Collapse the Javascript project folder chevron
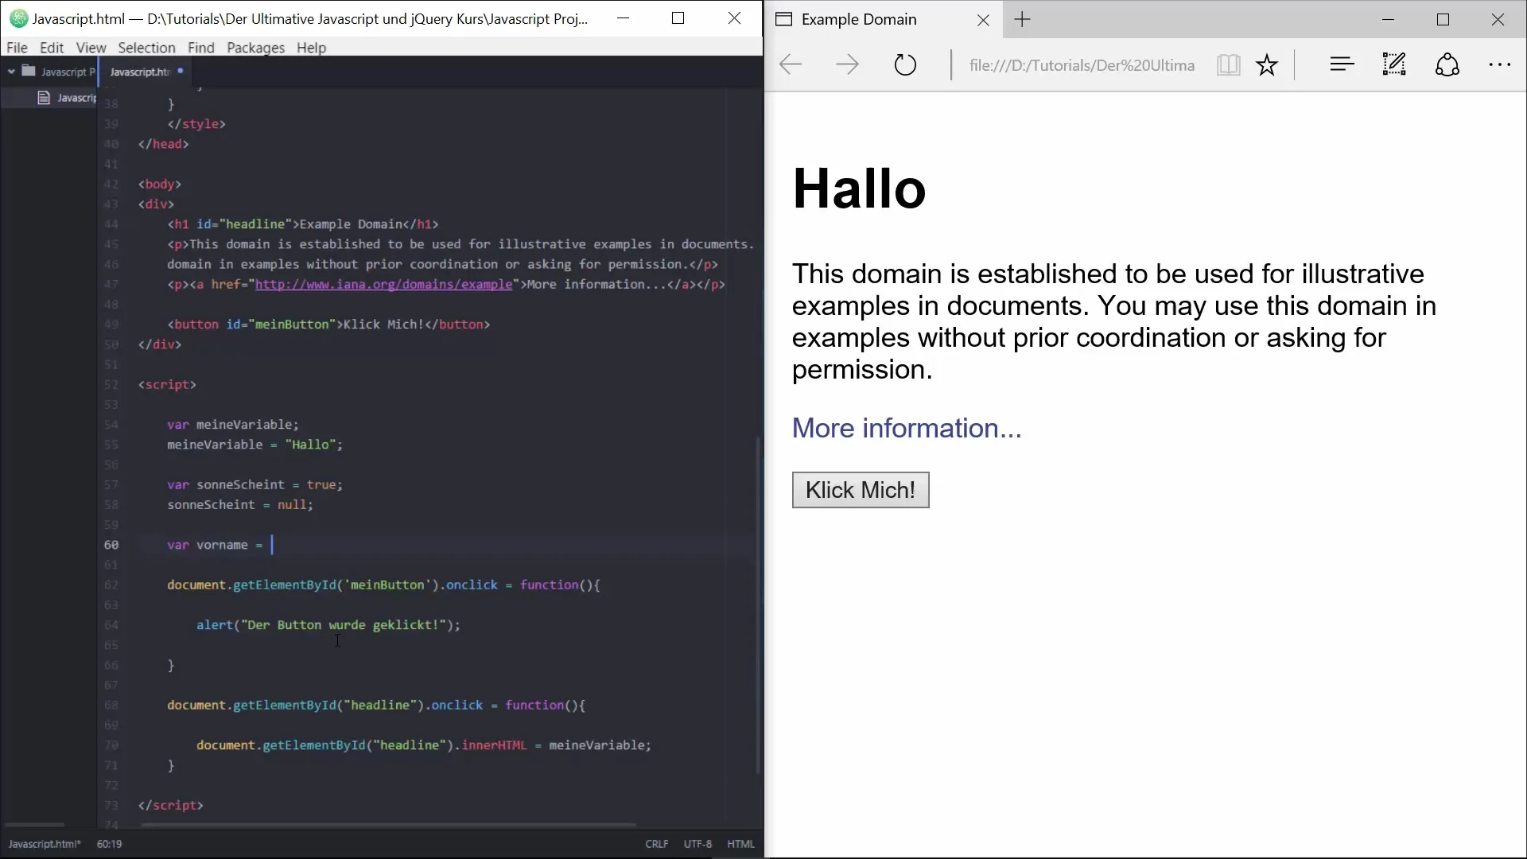 point(11,72)
